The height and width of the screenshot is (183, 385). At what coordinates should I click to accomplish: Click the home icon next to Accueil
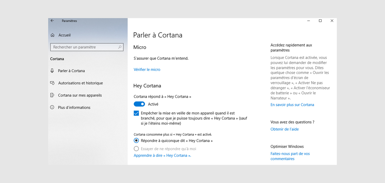pyautogui.click(x=52, y=35)
